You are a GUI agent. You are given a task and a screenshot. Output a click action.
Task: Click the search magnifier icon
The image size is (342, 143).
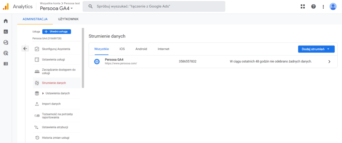[x=91, y=7]
